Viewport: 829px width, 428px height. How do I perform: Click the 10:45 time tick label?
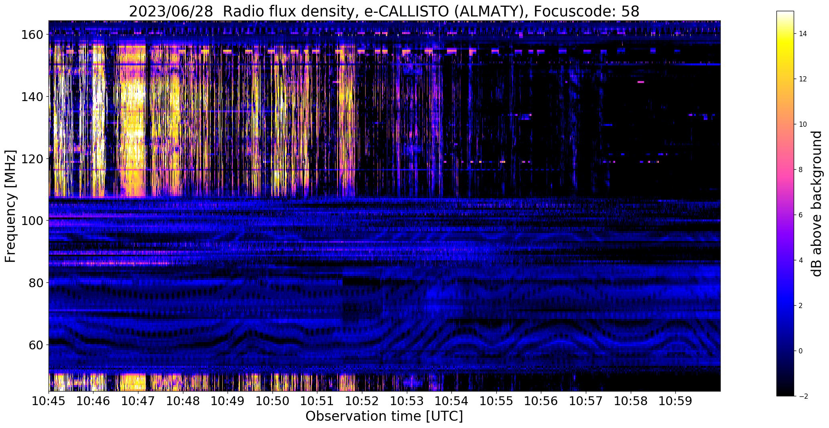pyautogui.click(x=49, y=401)
